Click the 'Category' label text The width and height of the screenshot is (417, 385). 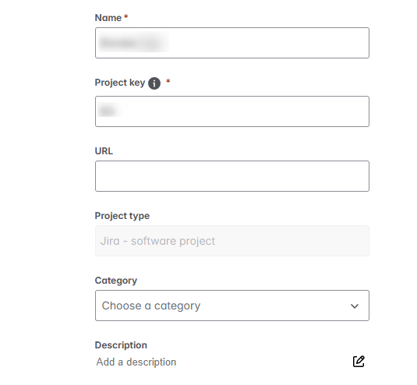click(116, 281)
